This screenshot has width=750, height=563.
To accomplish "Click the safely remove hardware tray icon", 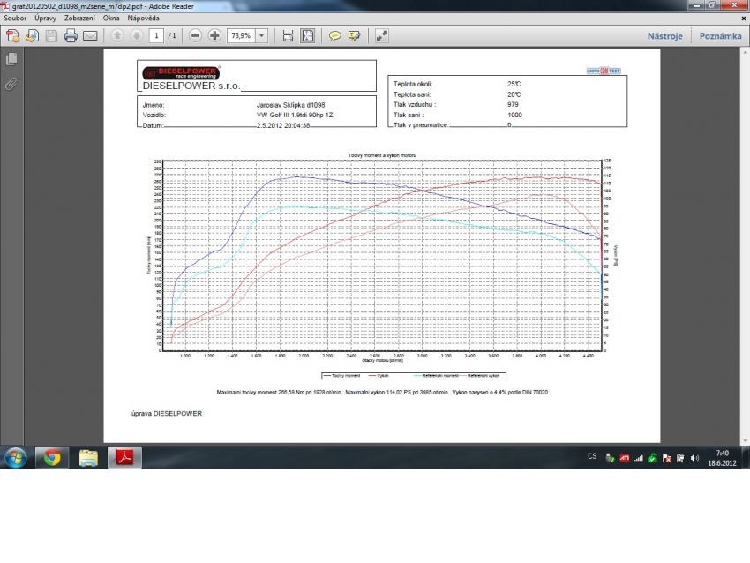I will click(610, 458).
